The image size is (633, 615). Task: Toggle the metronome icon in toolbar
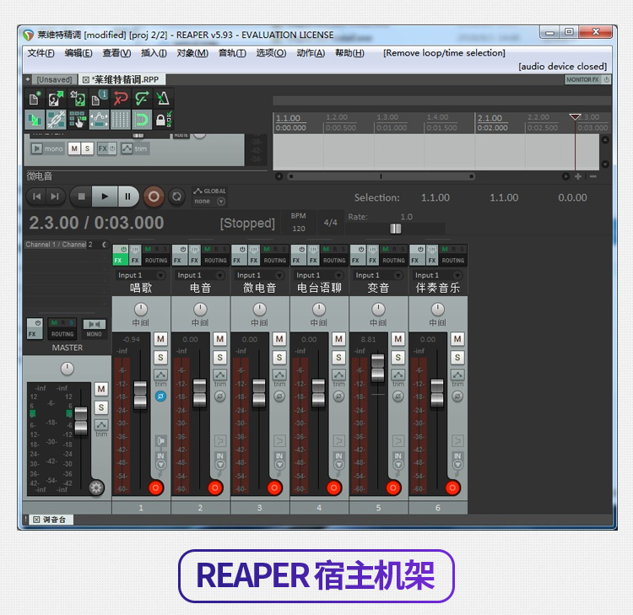point(163,99)
